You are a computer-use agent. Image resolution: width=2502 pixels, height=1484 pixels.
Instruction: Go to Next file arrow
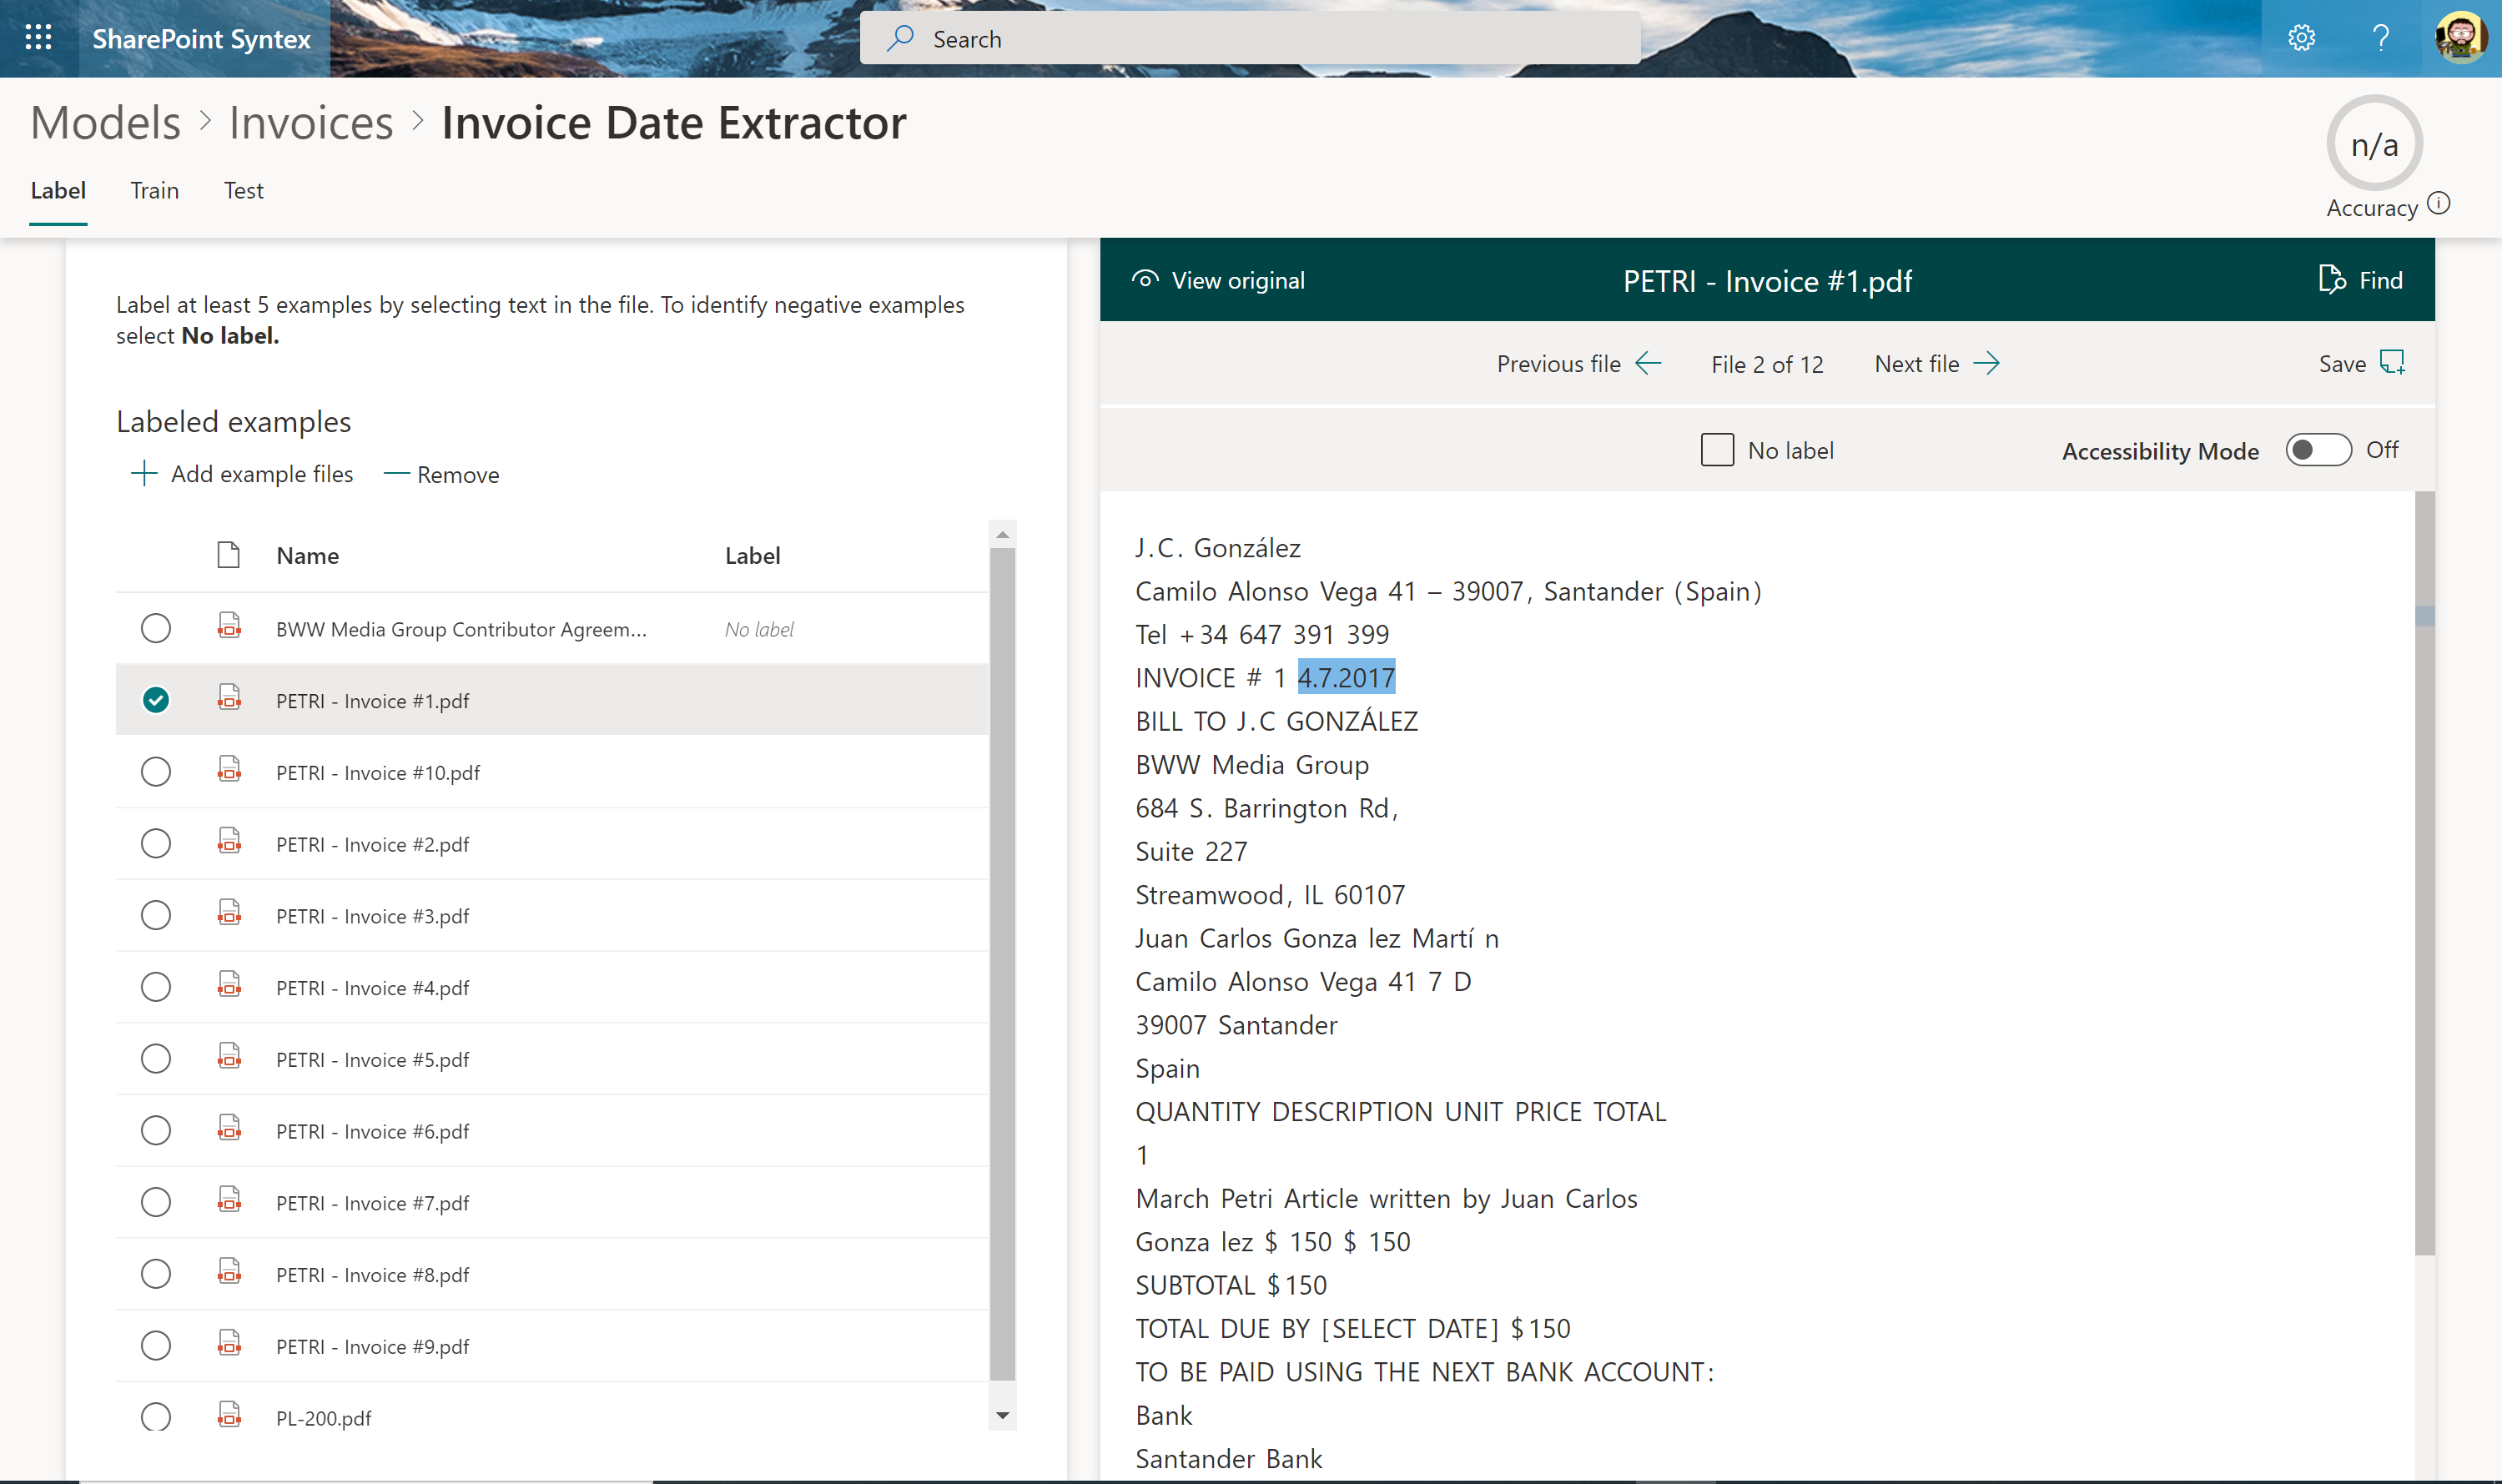1987,363
